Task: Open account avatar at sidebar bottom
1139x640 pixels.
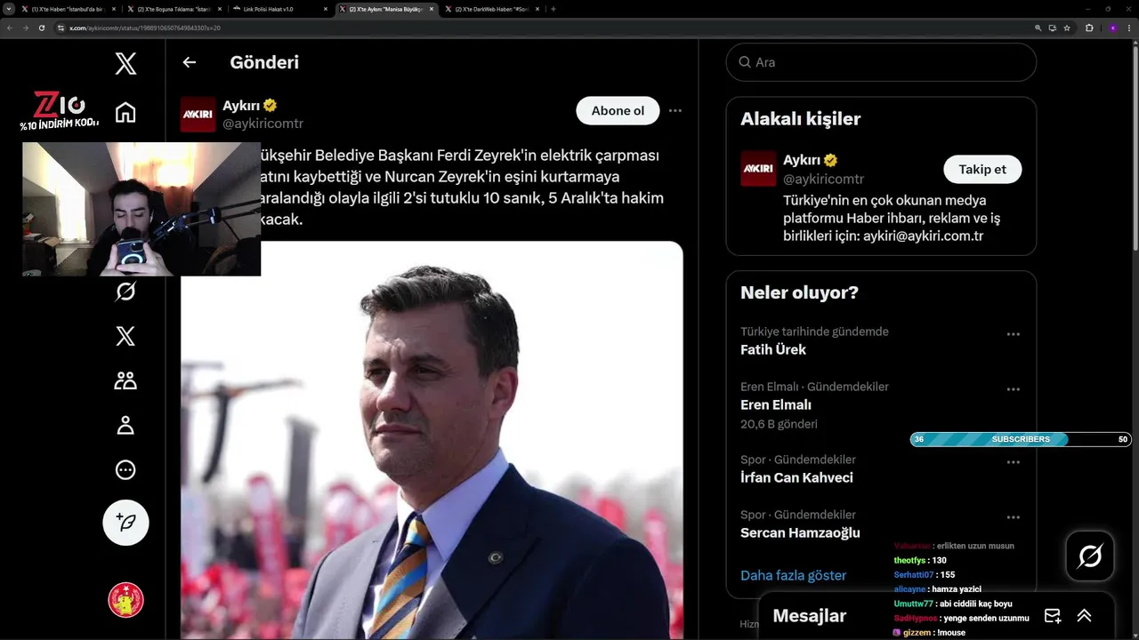Action: 125,600
